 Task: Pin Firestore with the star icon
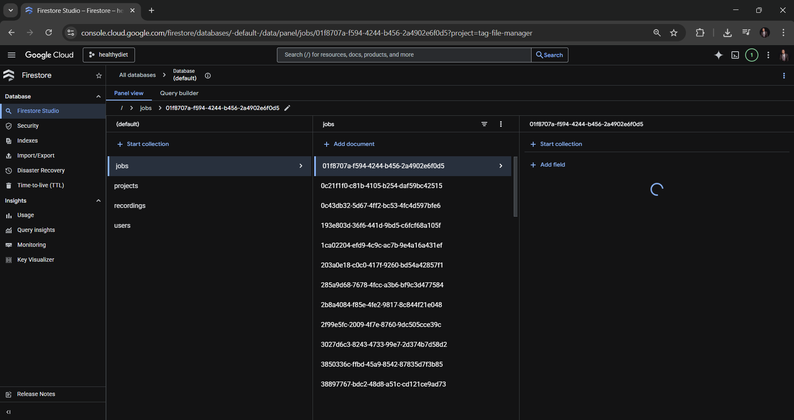99,75
